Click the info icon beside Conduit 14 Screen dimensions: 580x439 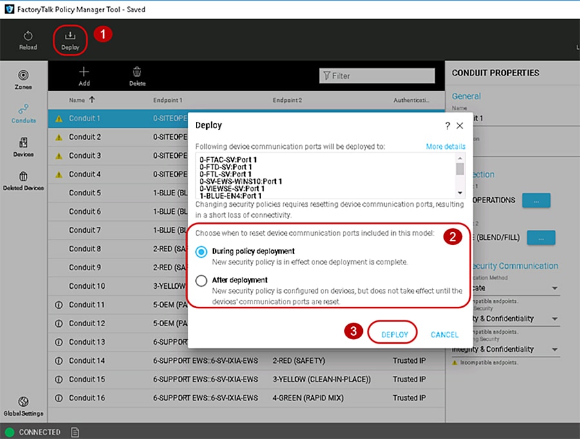coord(59,360)
